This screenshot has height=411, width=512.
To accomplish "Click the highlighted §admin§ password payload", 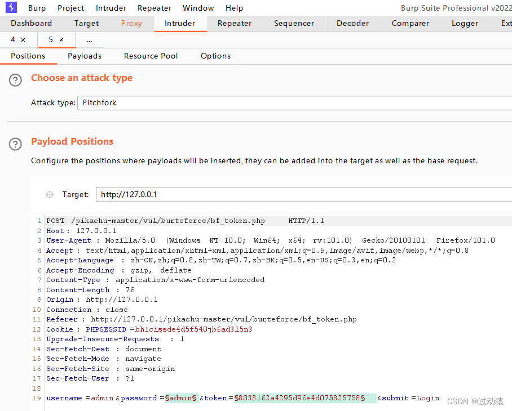I will pos(182,398).
